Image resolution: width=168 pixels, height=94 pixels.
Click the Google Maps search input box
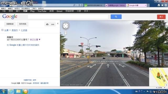coord(68,17)
